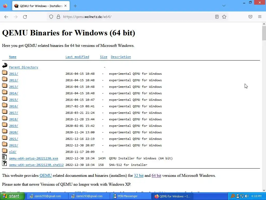The image size is (266, 200).
Task: Switch to MSN Messenger taskbar window
Action: pyautogui.click(x=130, y=196)
